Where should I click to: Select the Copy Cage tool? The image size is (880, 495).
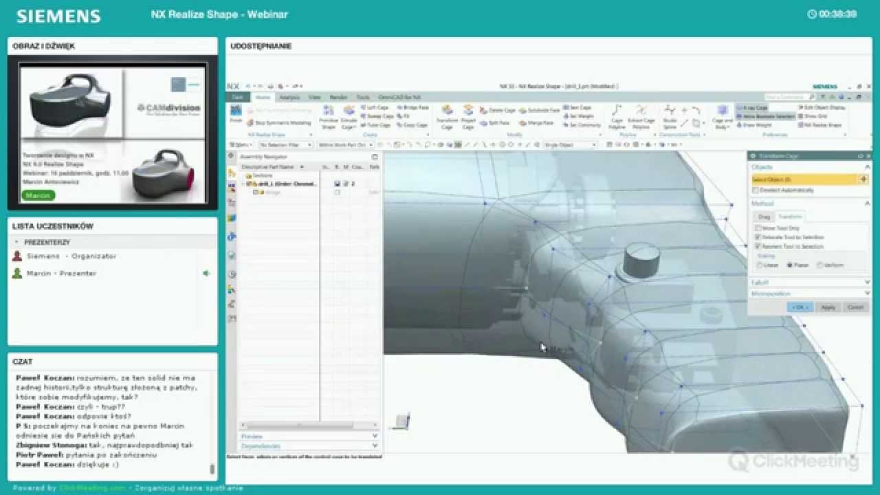click(x=411, y=125)
